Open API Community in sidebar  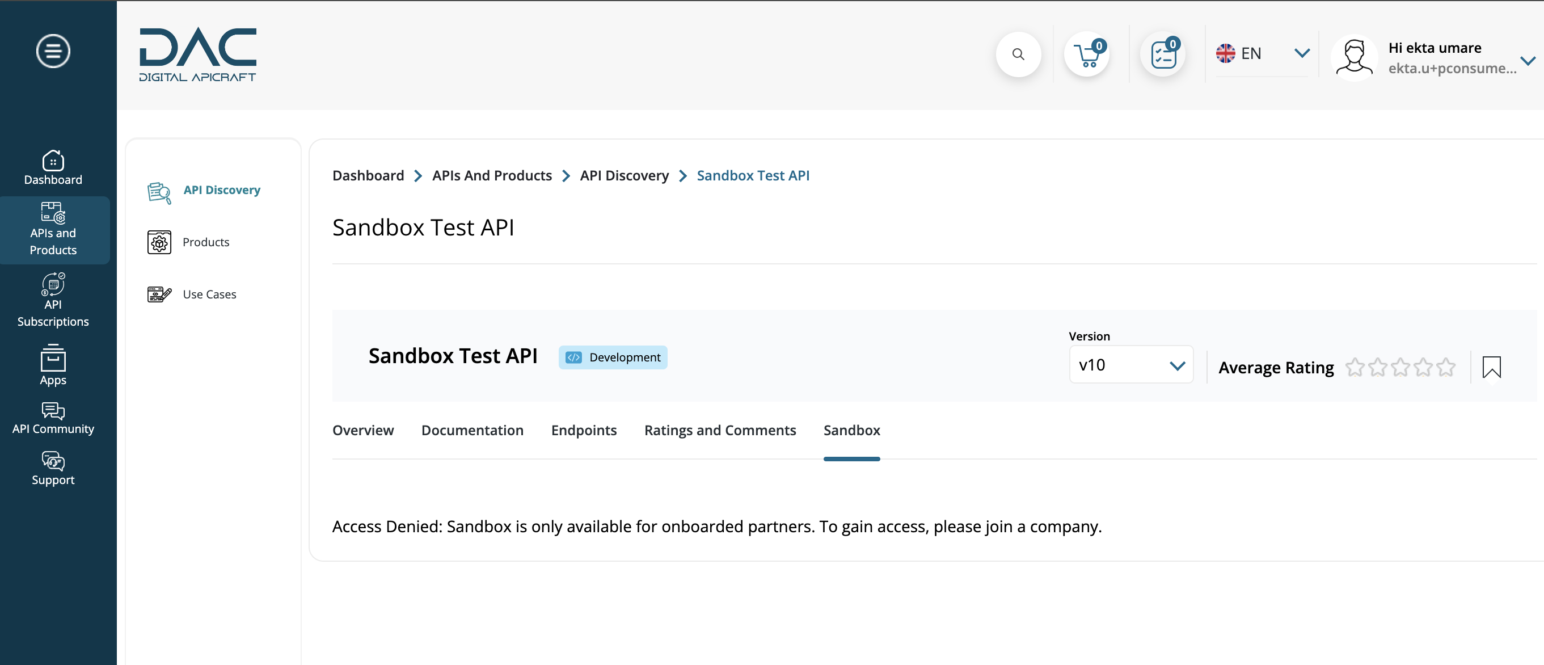tap(53, 419)
